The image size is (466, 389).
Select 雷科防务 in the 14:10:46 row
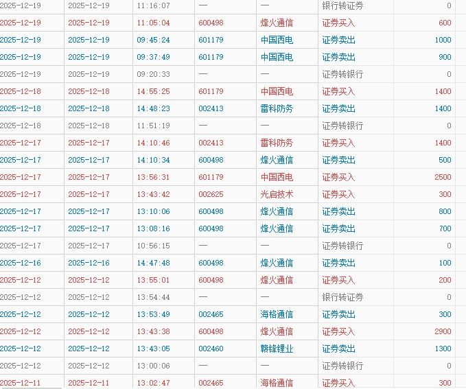click(277, 143)
